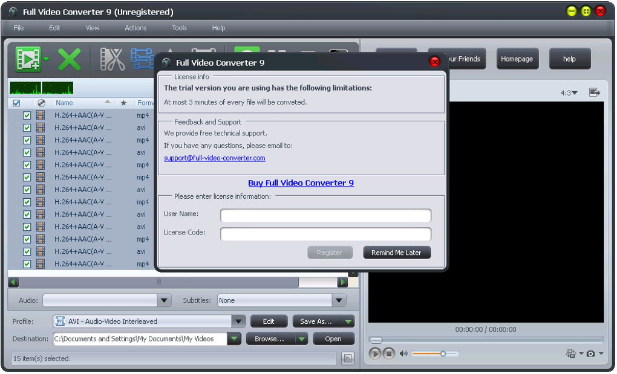Click film icon of first mp4 row

point(40,115)
